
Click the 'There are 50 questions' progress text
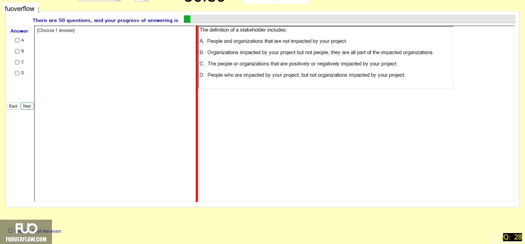105,20
